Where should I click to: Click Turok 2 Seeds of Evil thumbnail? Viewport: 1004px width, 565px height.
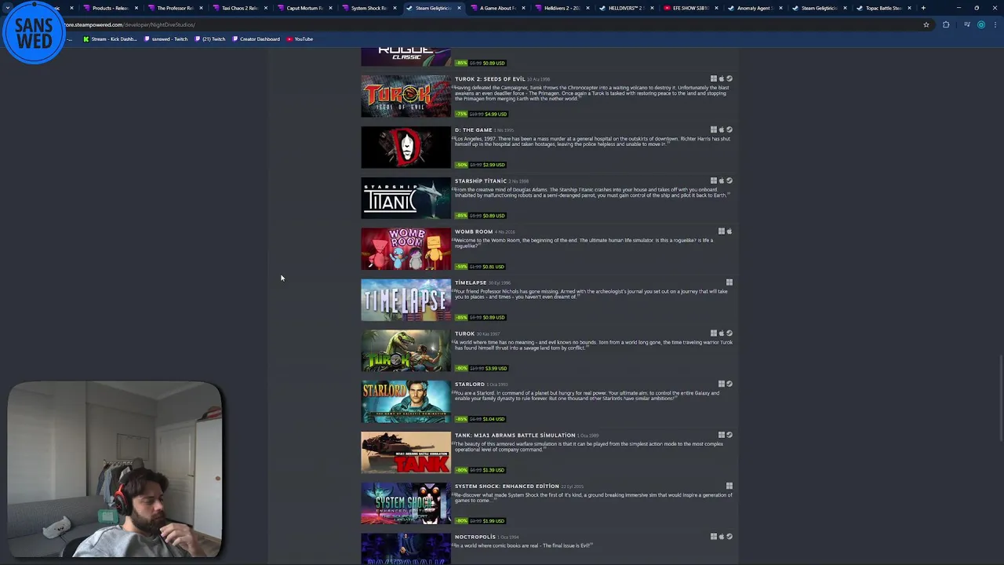click(x=406, y=97)
